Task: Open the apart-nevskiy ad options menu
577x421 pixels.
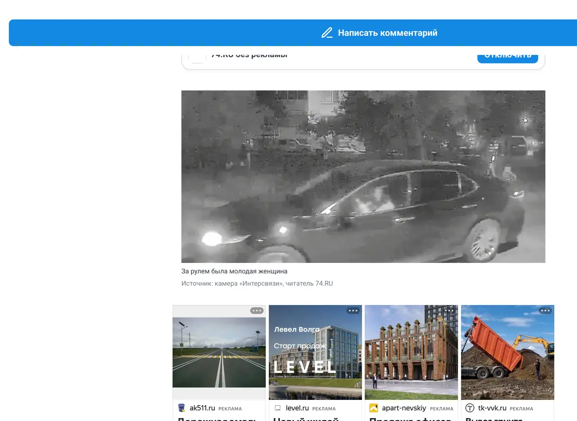Action: (x=449, y=310)
